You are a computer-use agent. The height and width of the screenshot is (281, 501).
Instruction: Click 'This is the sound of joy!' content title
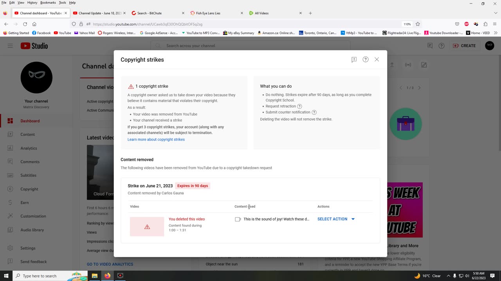pyautogui.click(x=276, y=219)
